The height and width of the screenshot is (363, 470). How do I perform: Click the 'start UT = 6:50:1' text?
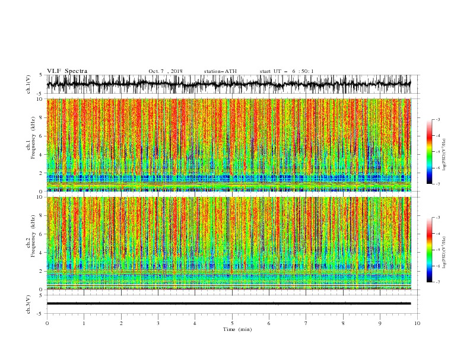pyautogui.click(x=287, y=71)
